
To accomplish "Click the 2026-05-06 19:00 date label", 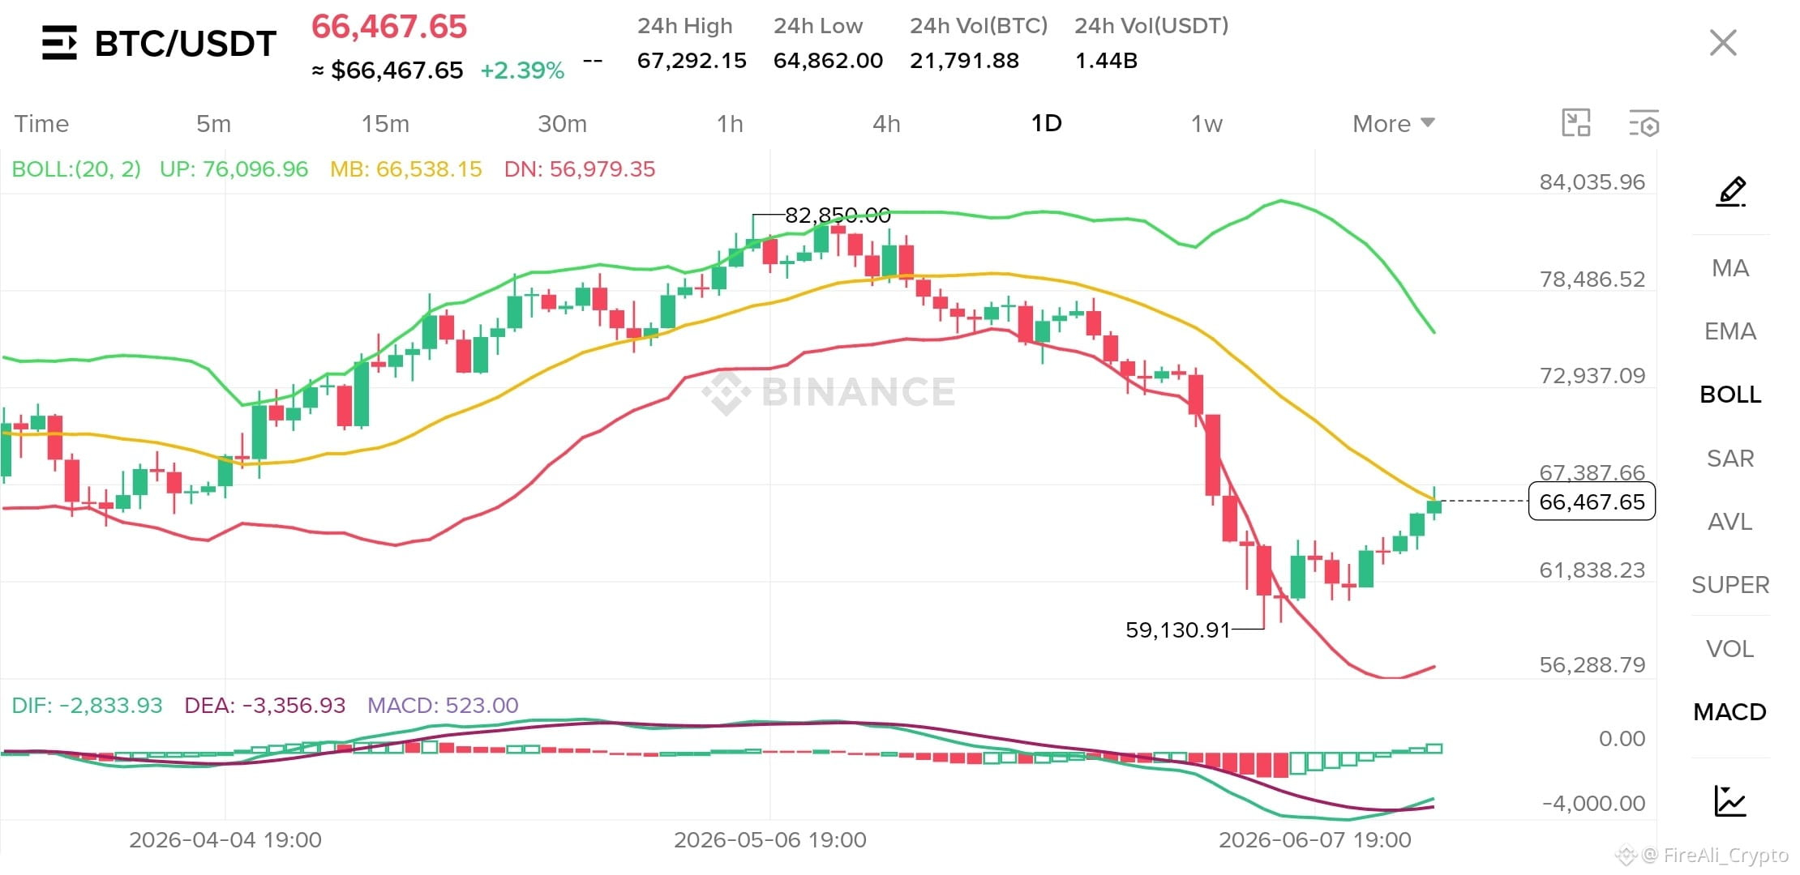I will coord(770,840).
